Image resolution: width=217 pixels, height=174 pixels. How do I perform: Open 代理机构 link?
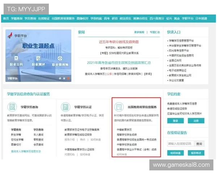pyautogui.click(x=69, y=154)
